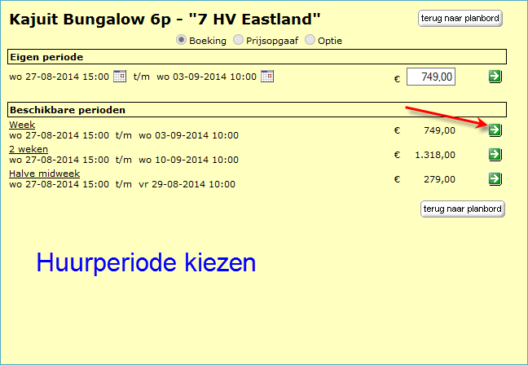Click the blue 'Huurperiode kiezen' caption text
This screenshot has width=528, height=365.
pos(146,262)
